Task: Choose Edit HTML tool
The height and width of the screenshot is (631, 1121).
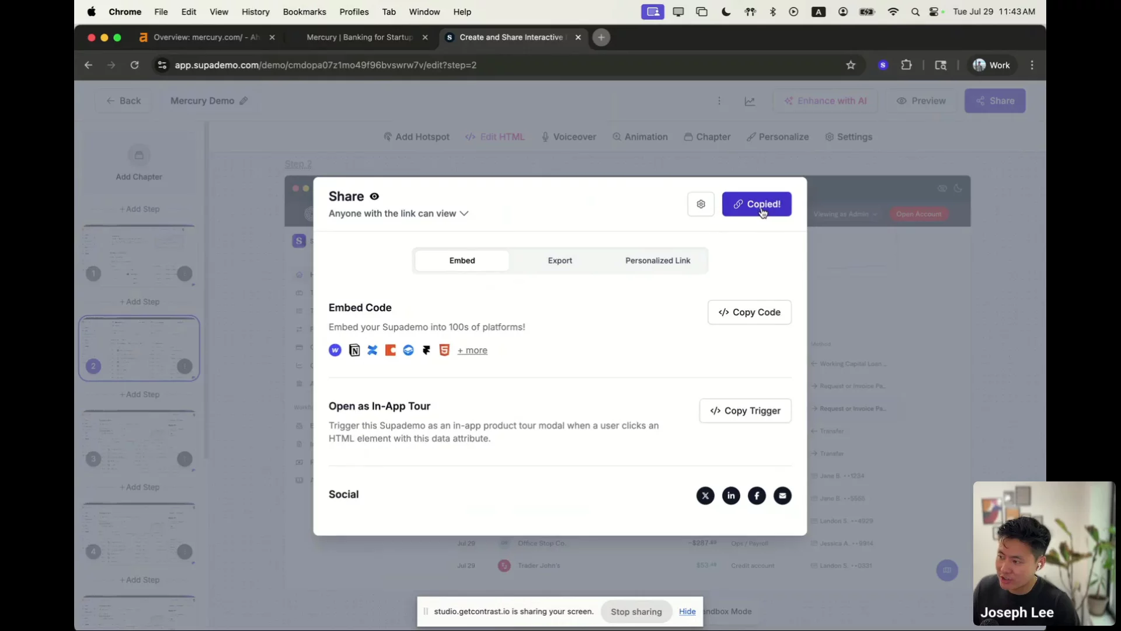Action: click(495, 137)
